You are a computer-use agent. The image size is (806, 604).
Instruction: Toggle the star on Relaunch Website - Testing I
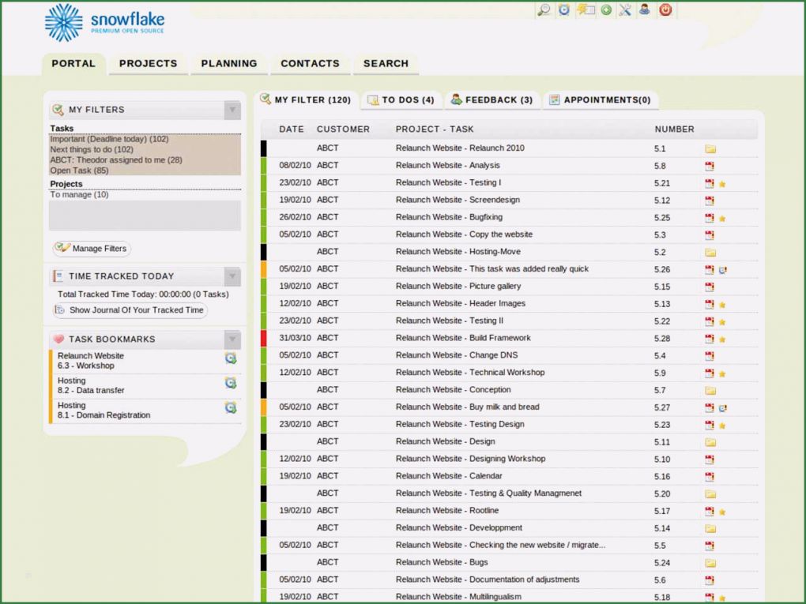pyautogui.click(x=721, y=182)
